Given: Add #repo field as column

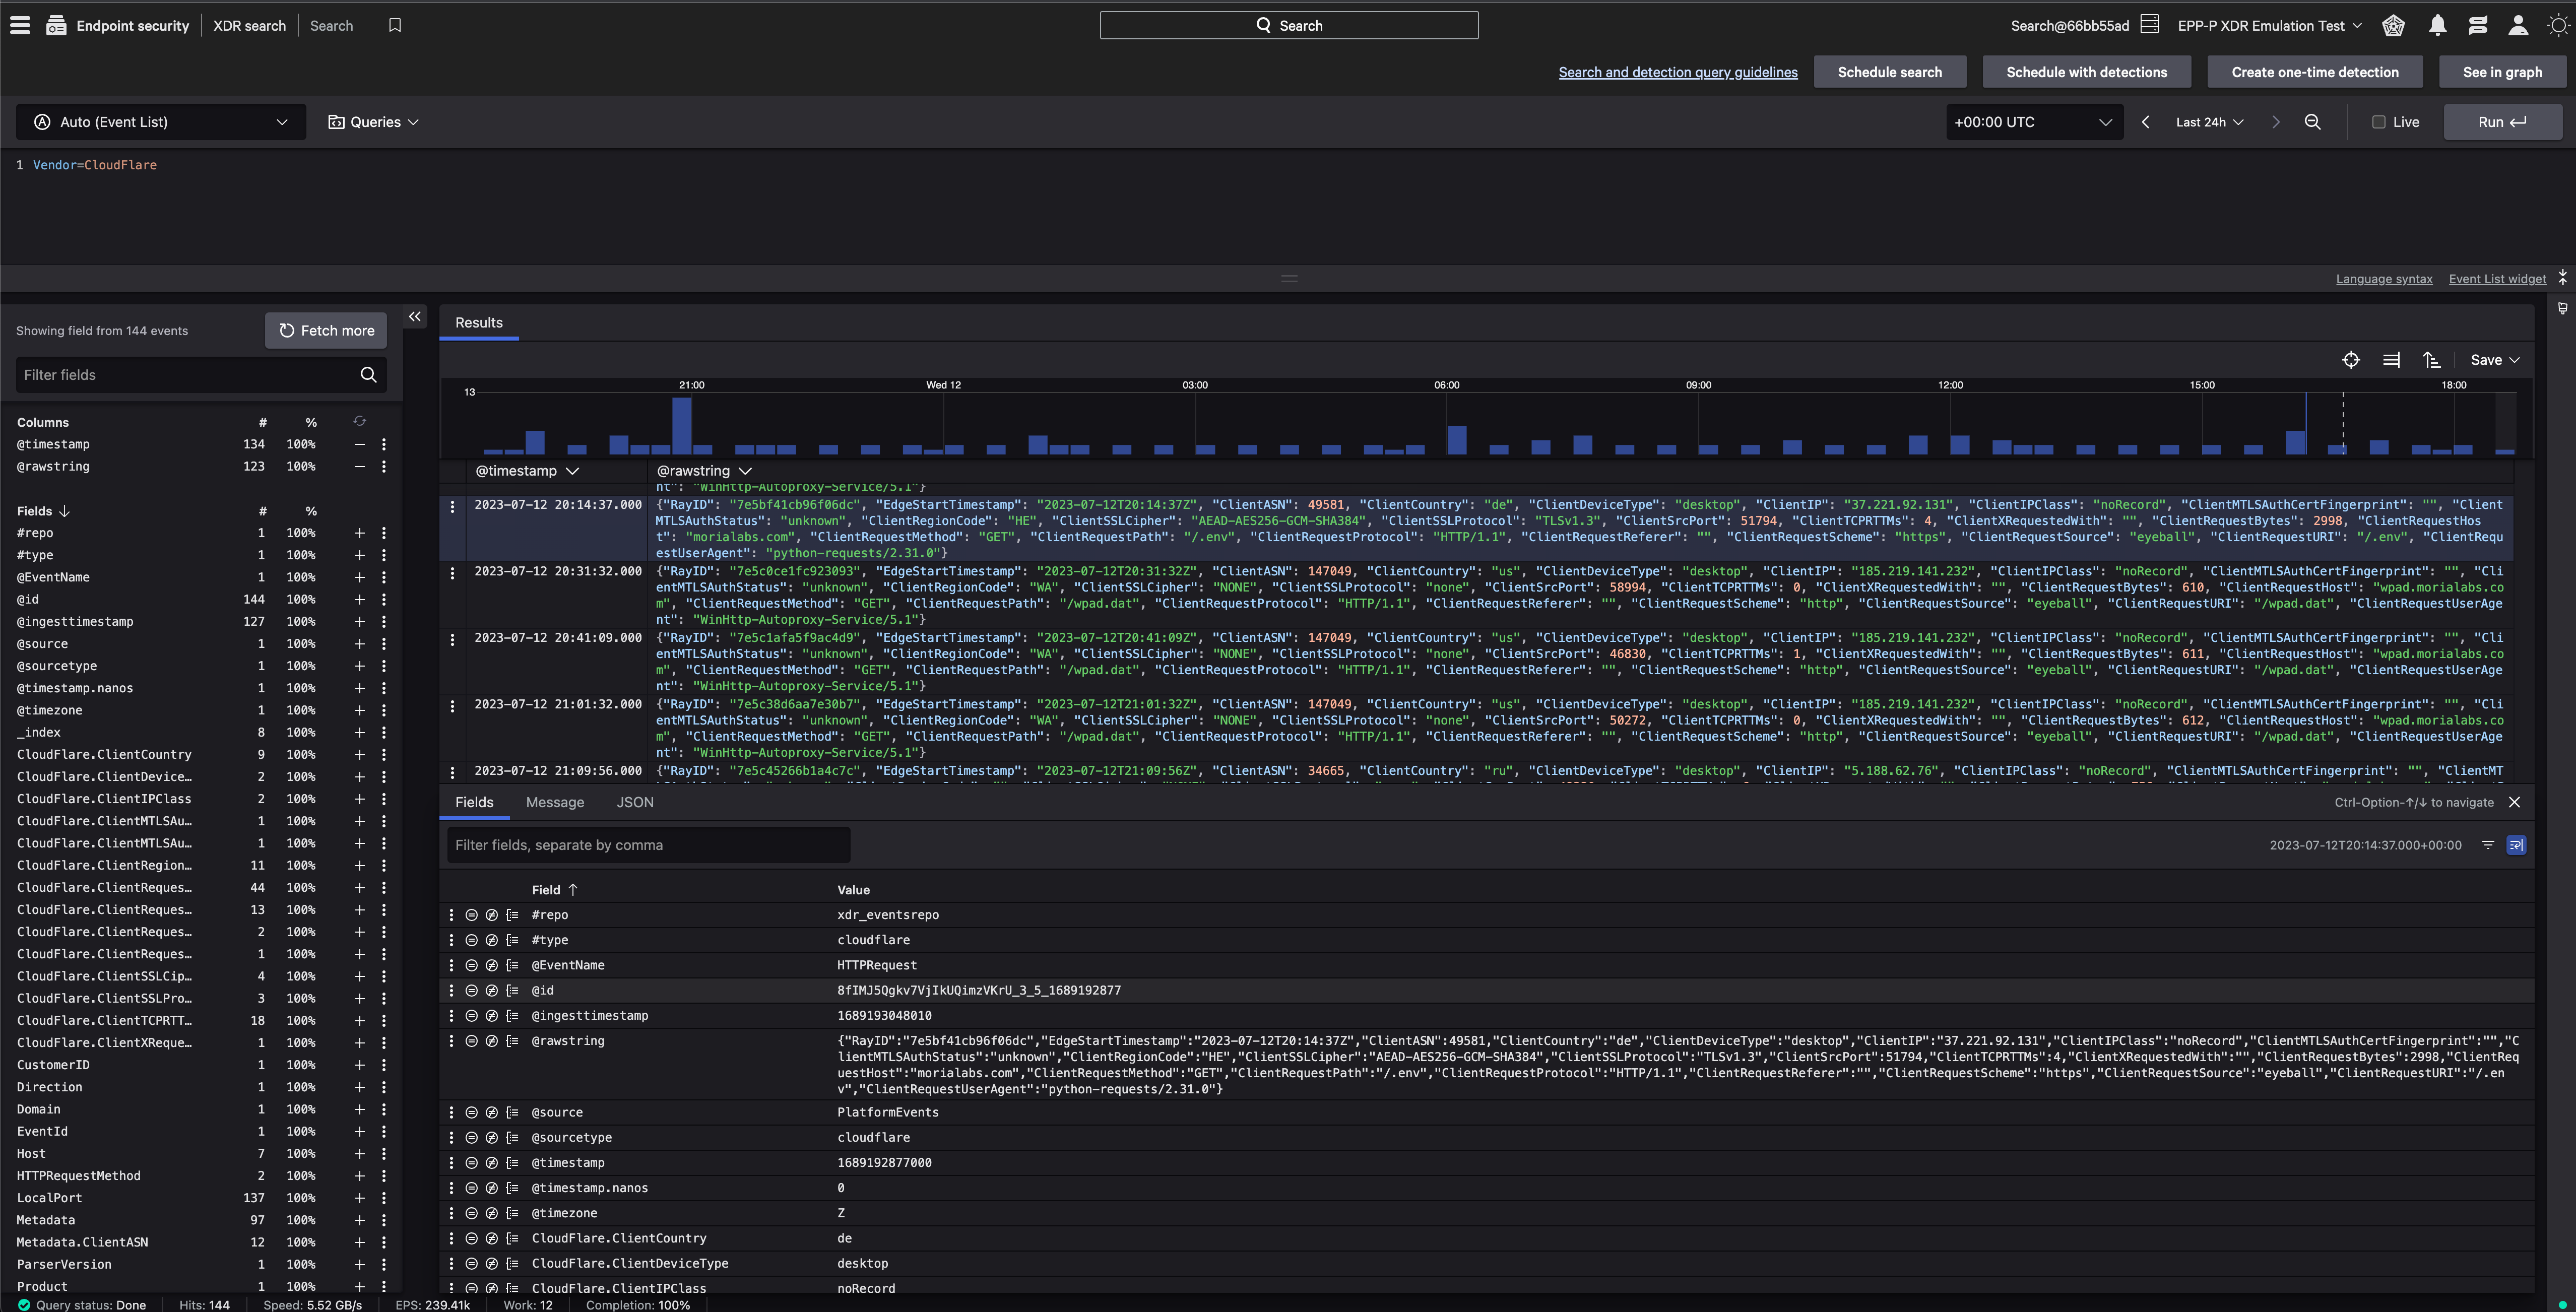Looking at the screenshot, I should [x=359, y=533].
